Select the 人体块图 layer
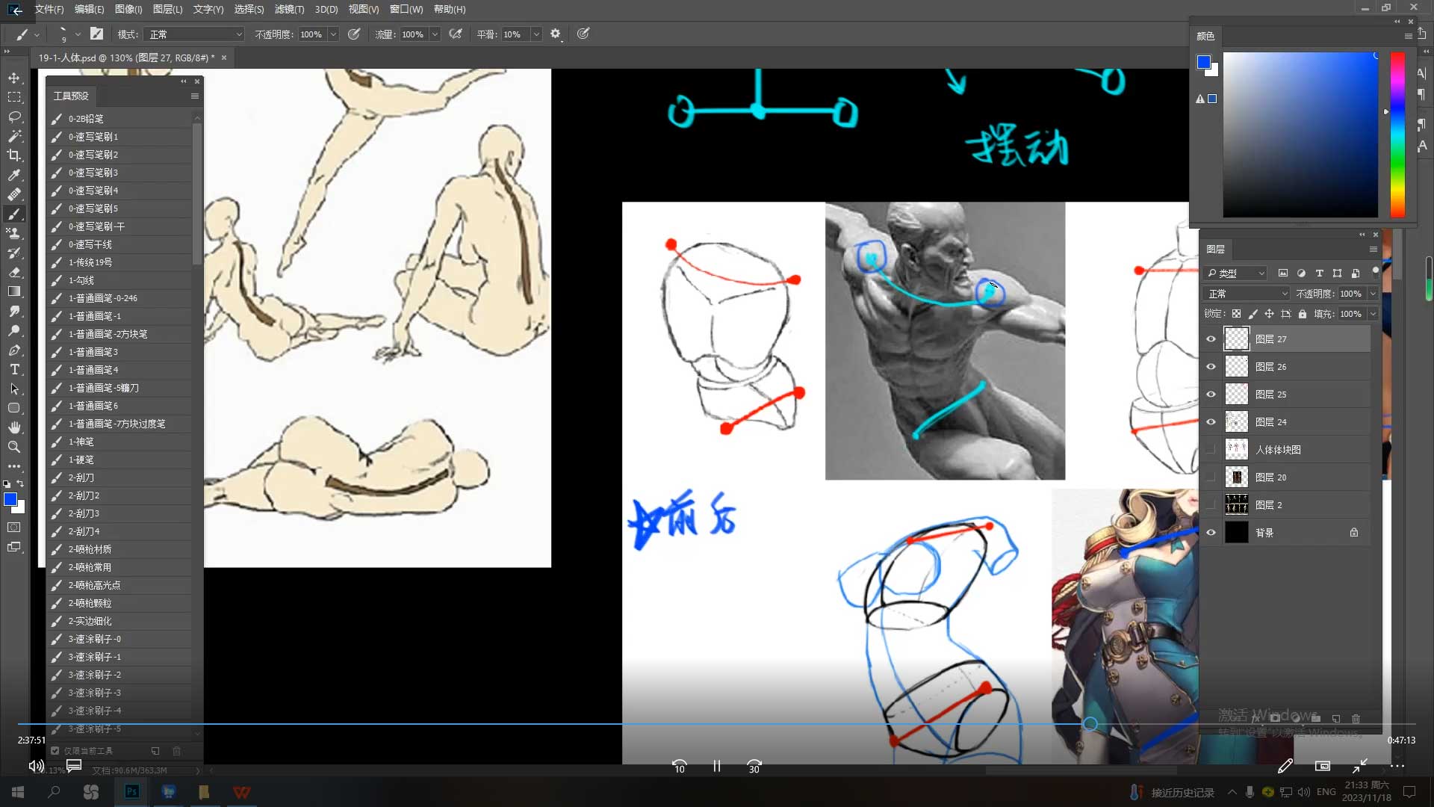The height and width of the screenshot is (807, 1434). click(1278, 450)
